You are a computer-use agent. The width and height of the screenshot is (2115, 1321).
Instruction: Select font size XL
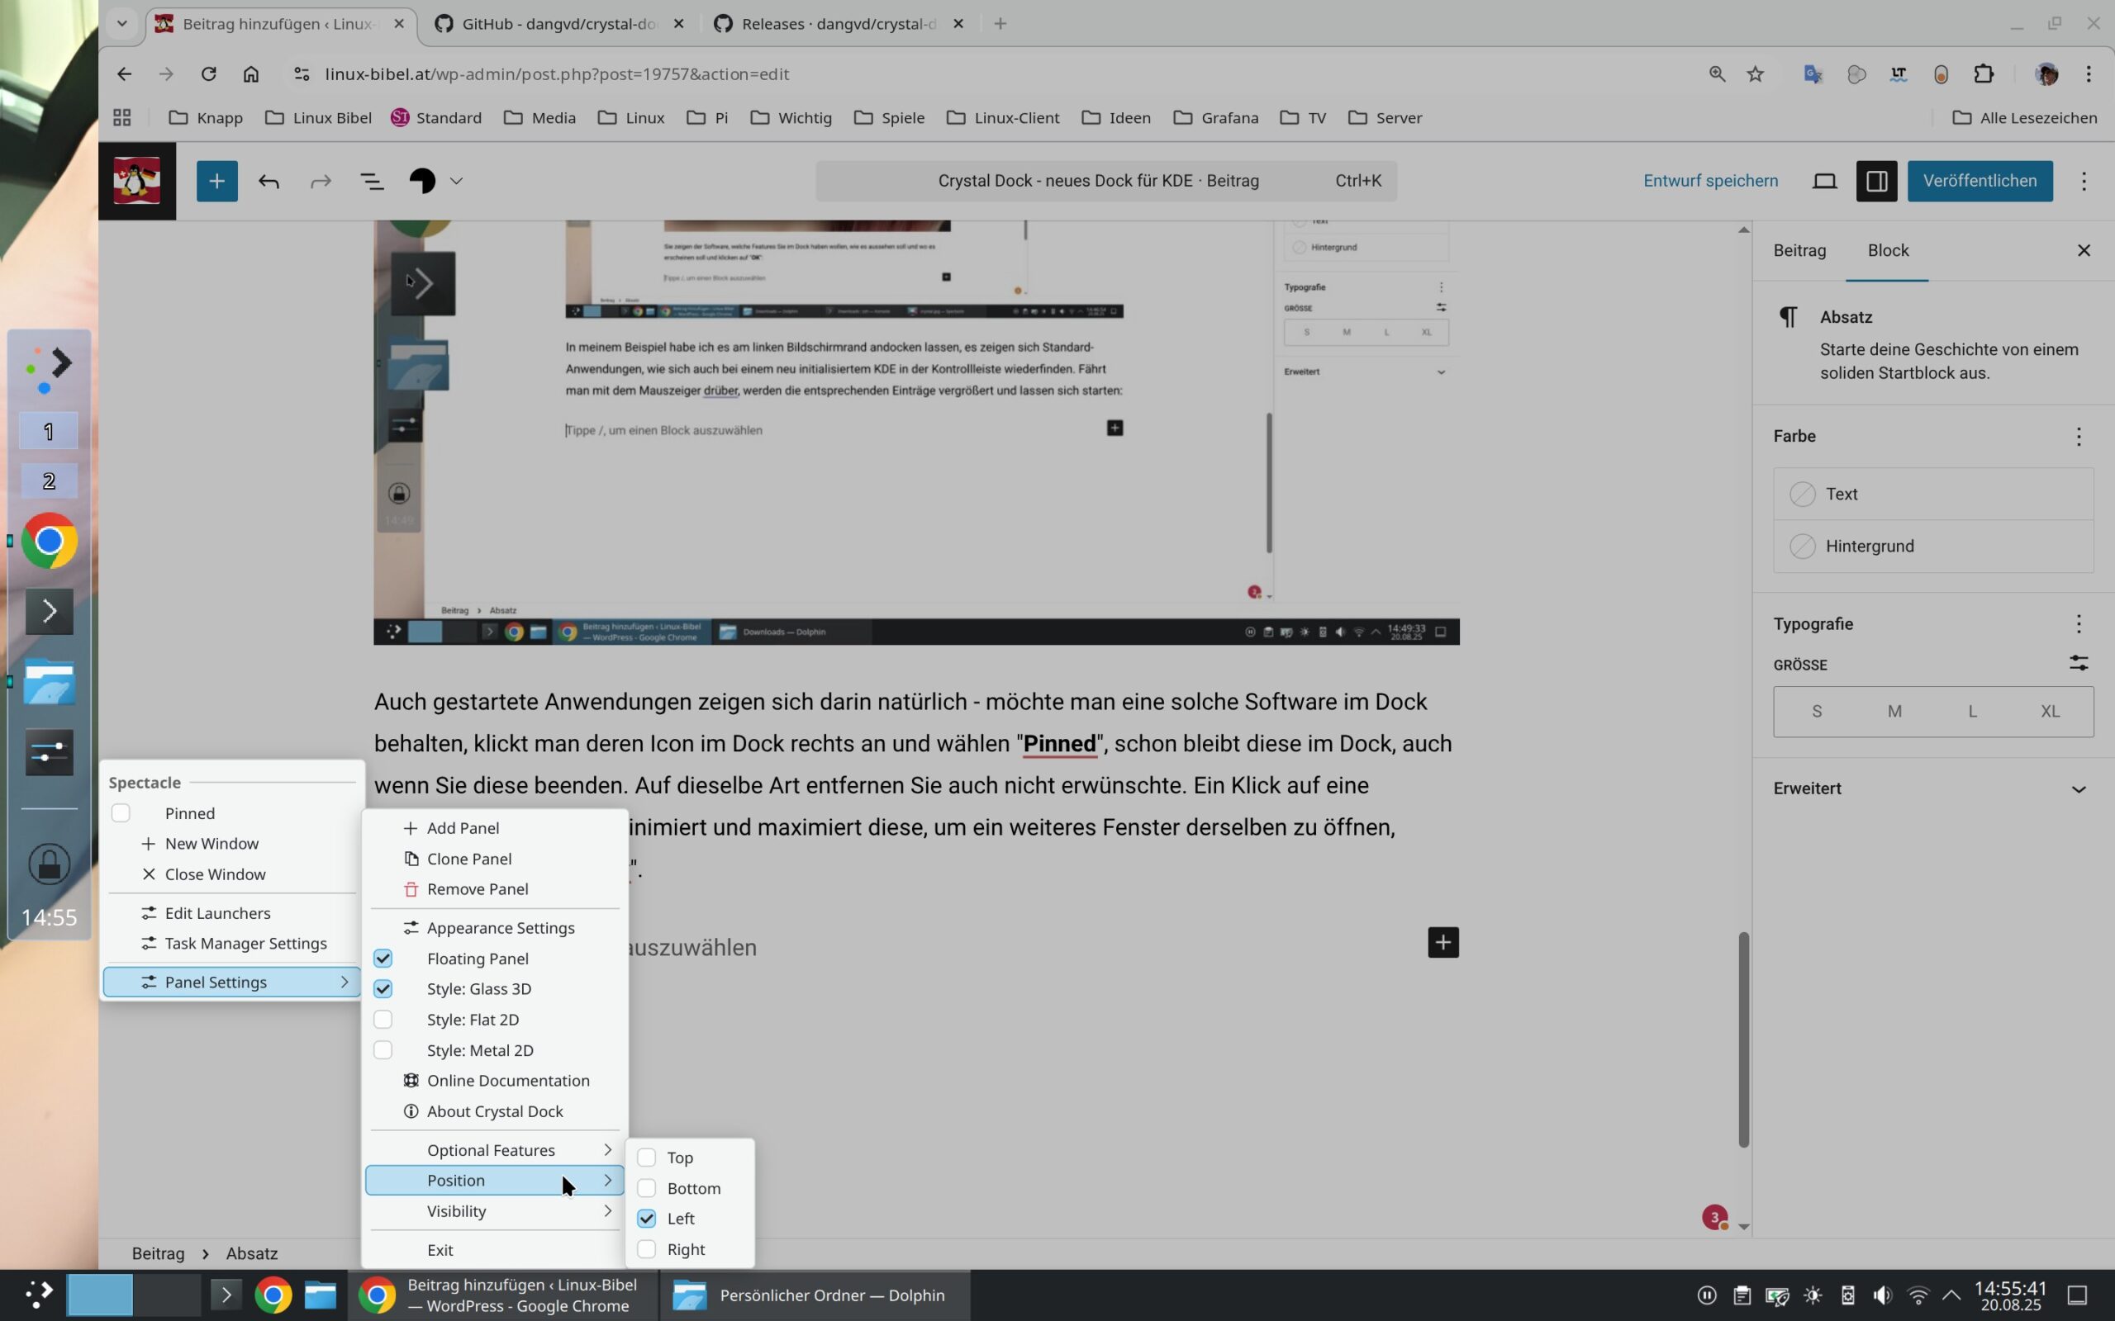point(2050,711)
